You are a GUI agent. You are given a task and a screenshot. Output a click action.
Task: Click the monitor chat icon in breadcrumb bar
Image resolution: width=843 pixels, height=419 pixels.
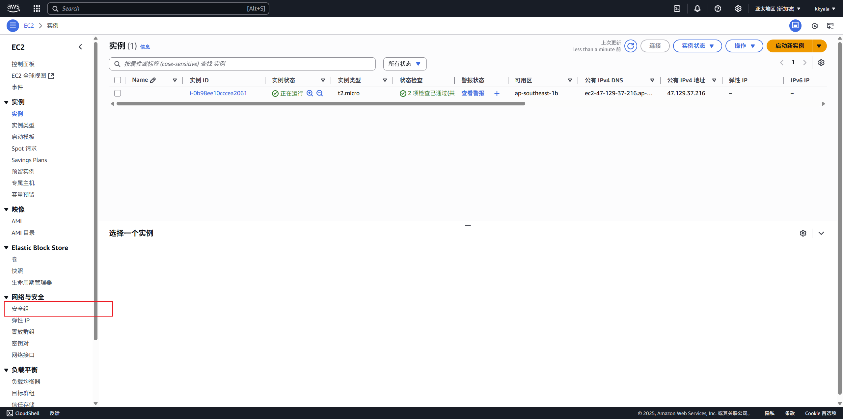[830, 26]
